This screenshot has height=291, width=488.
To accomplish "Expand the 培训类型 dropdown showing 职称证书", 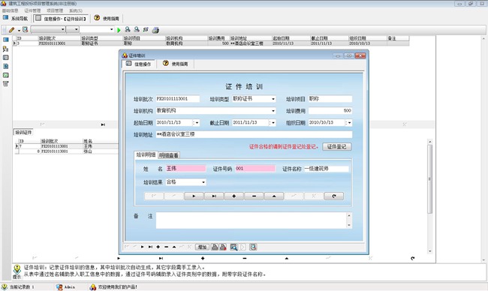I will [x=273, y=99].
